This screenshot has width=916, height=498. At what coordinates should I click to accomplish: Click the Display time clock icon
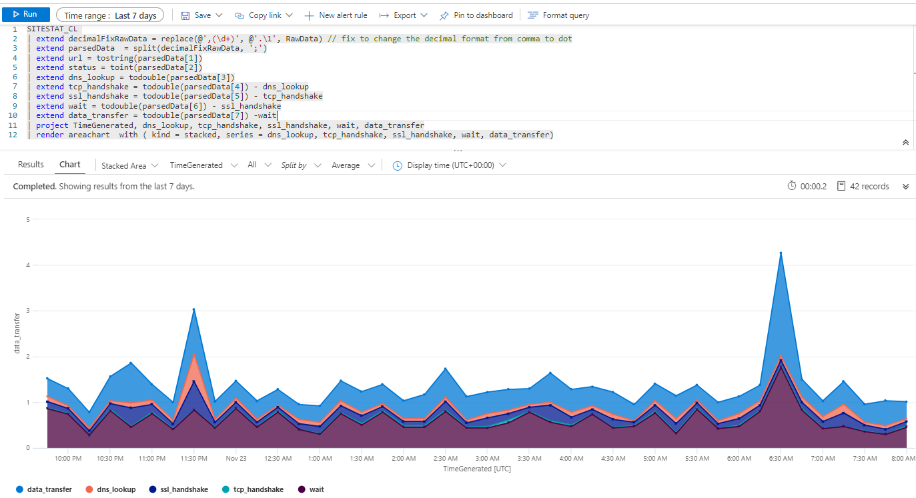[x=398, y=165]
